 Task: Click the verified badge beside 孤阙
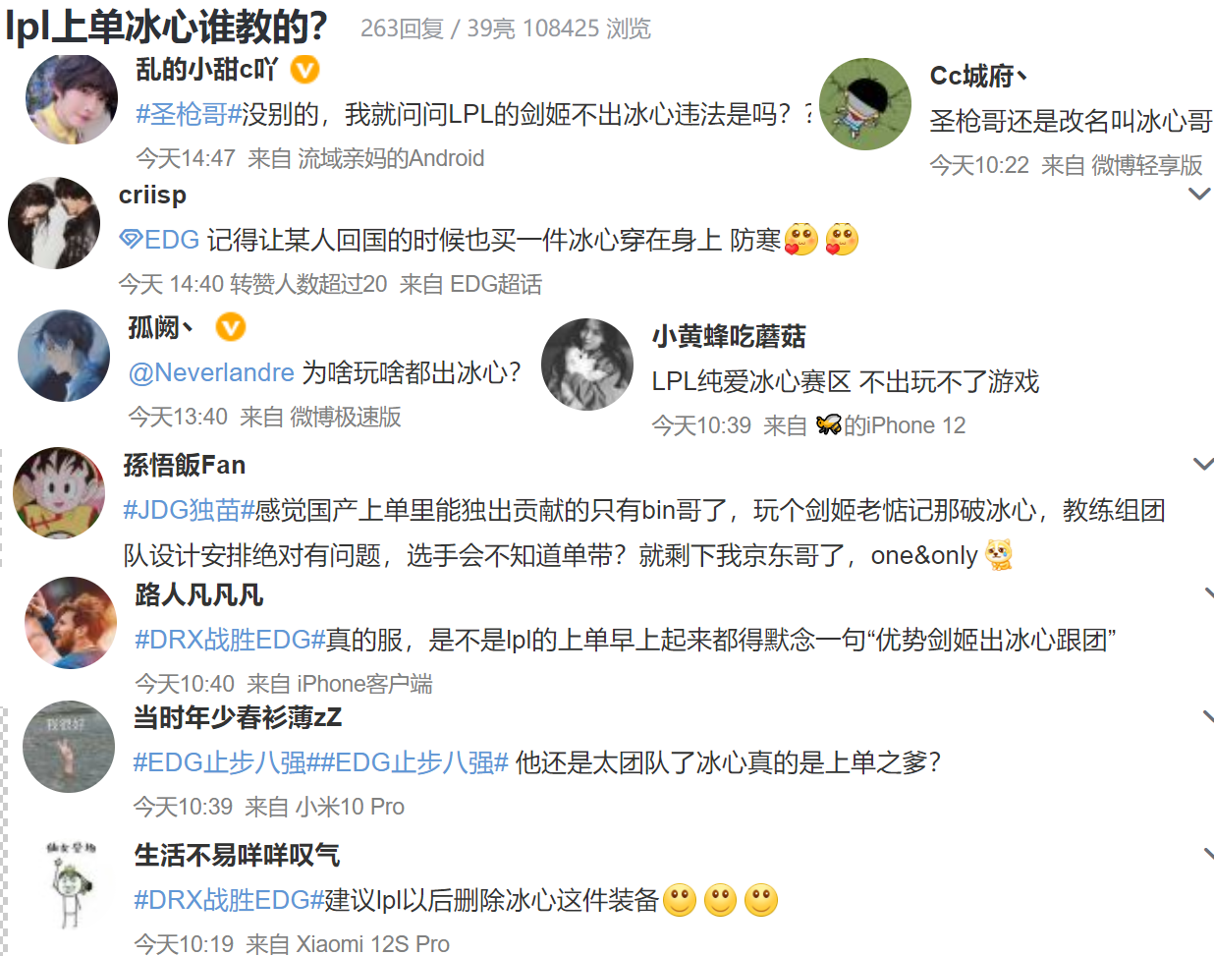click(x=231, y=326)
